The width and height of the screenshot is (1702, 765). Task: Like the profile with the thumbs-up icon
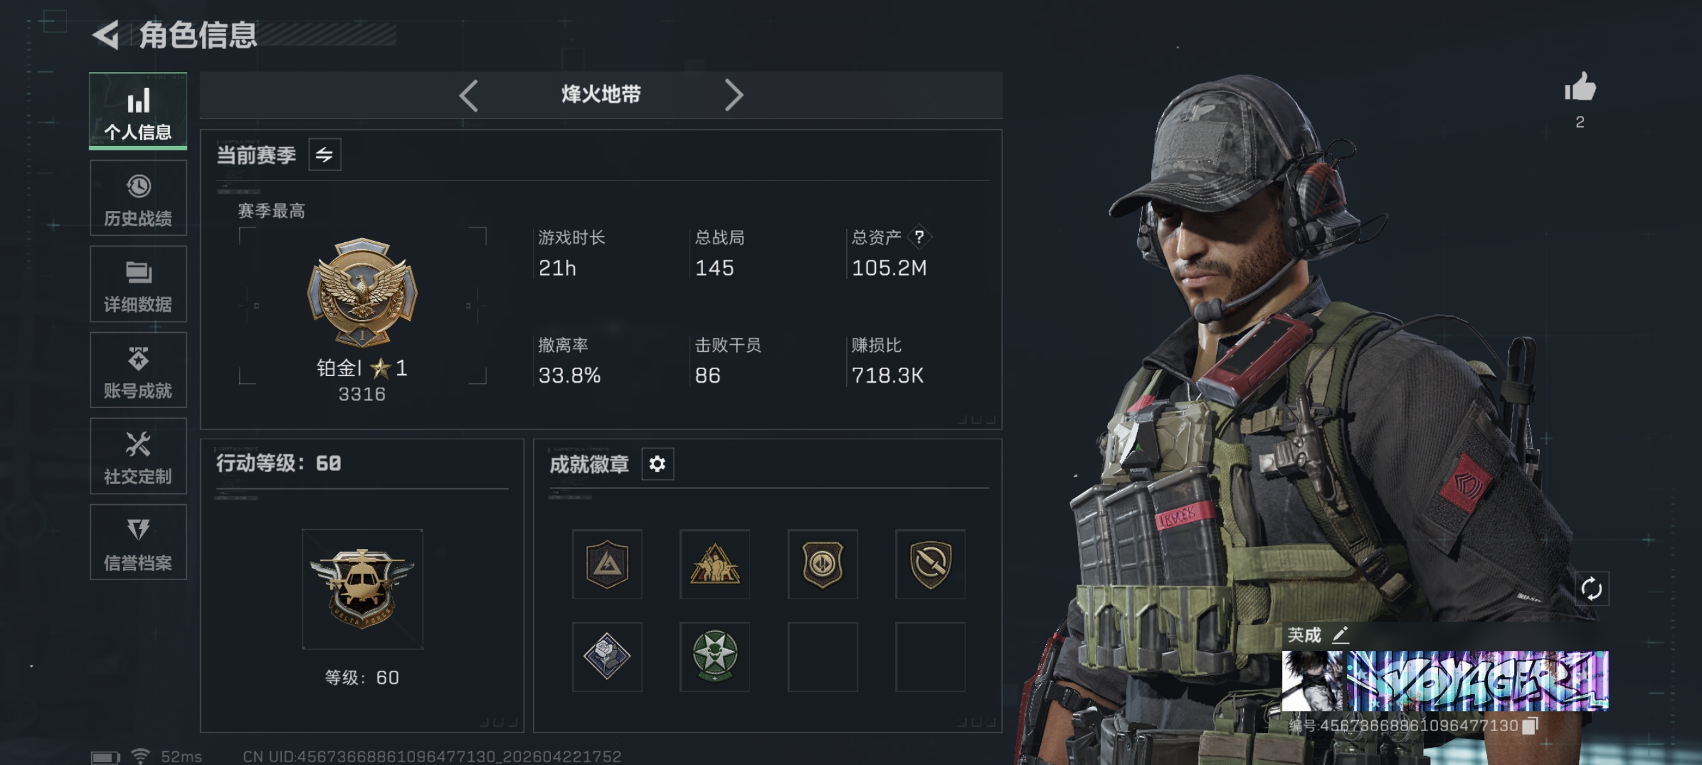click(x=1579, y=87)
